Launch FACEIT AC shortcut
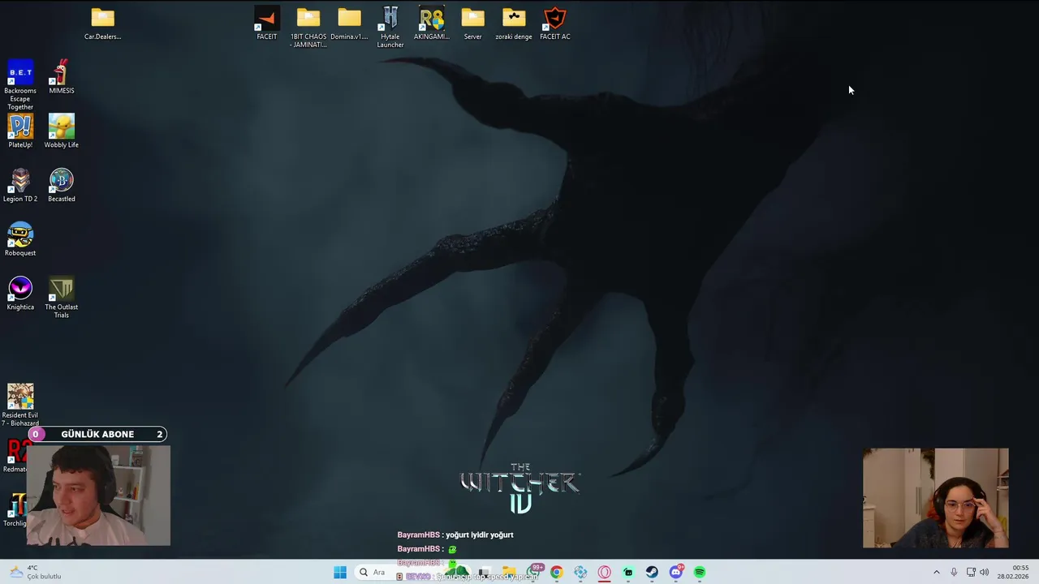 tap(555, 24)
